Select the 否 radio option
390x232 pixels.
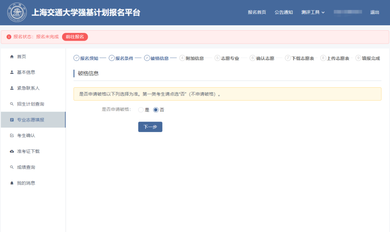pyautogui.click(x=156, y=110)
